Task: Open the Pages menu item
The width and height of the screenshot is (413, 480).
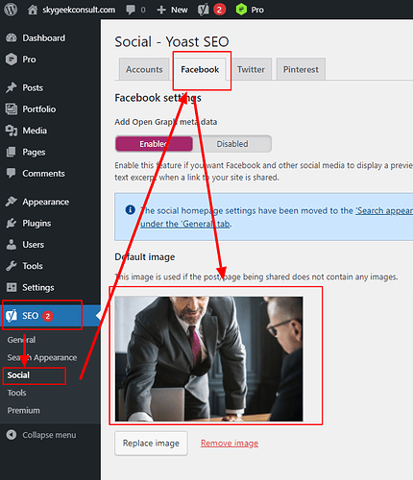Action: pos(50,152)
